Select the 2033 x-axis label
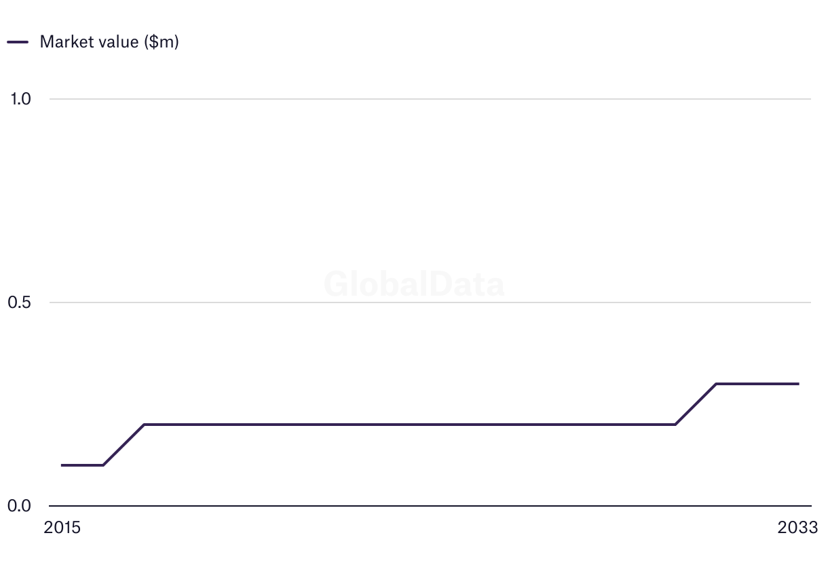Screen dimensions: 828x567 click(x=798, y=528)
